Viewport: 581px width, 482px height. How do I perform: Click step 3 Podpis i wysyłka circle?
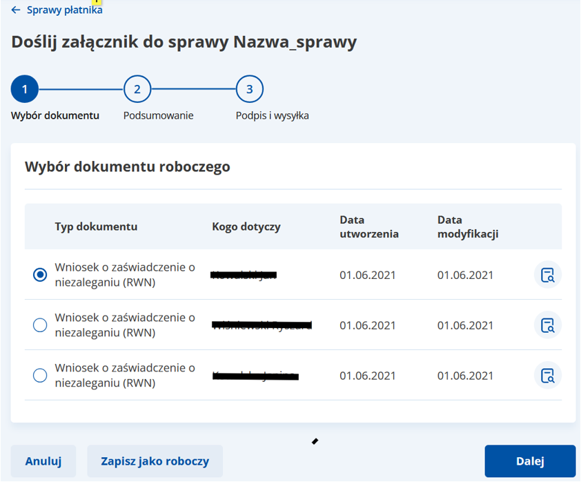(250, 88)
